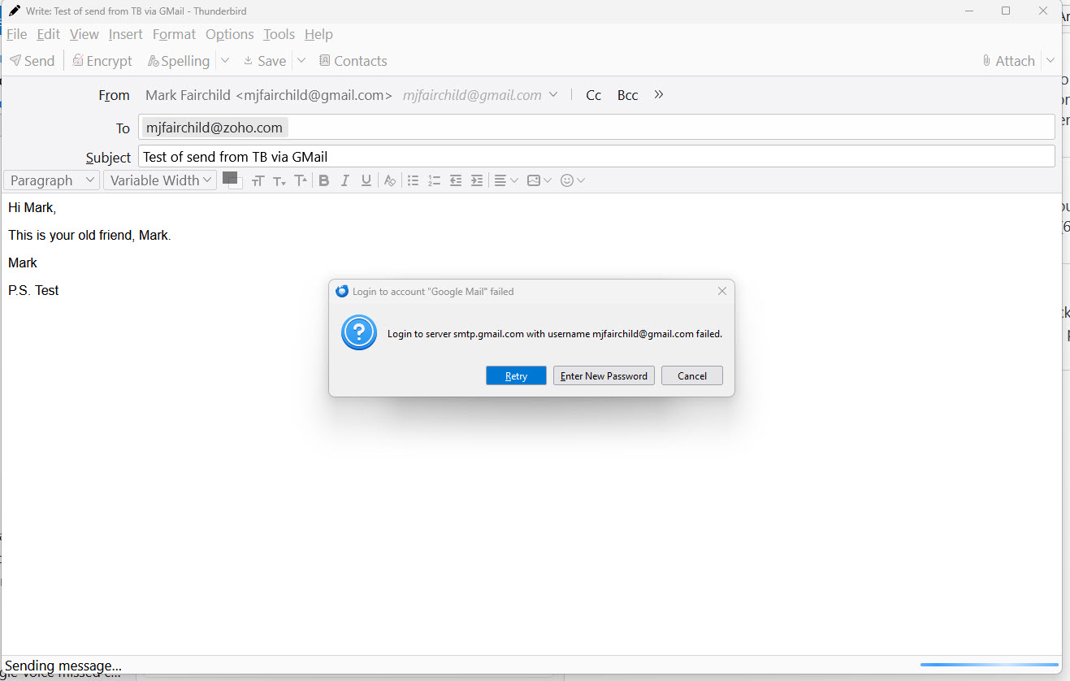Click the indent text icon
Image resolution: width=1070 pixels, height=681 pixels.
point(477,180)
